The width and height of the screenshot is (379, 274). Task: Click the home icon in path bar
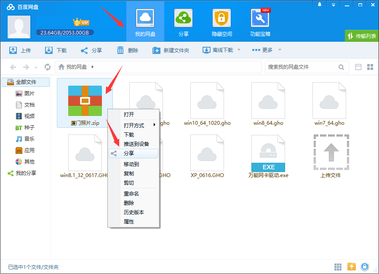tap(61, 67)
